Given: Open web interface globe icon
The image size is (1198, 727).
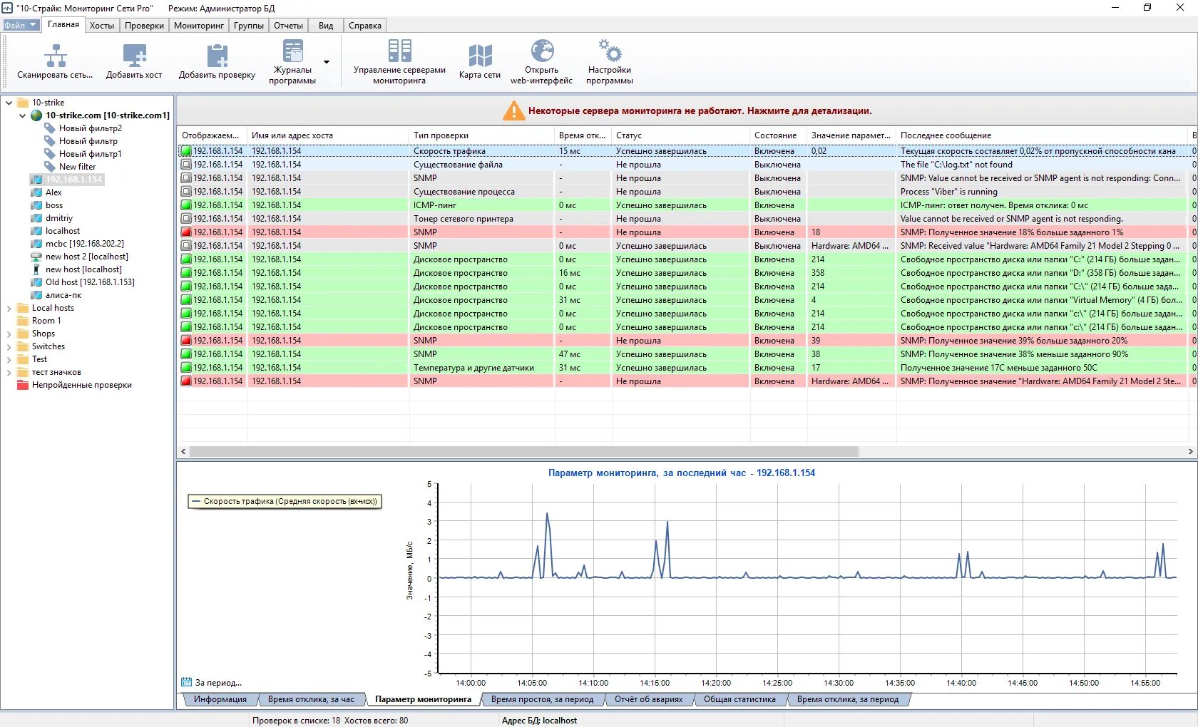Looking at the screenshot, I should pyautogui.click(x=542, y=51).
